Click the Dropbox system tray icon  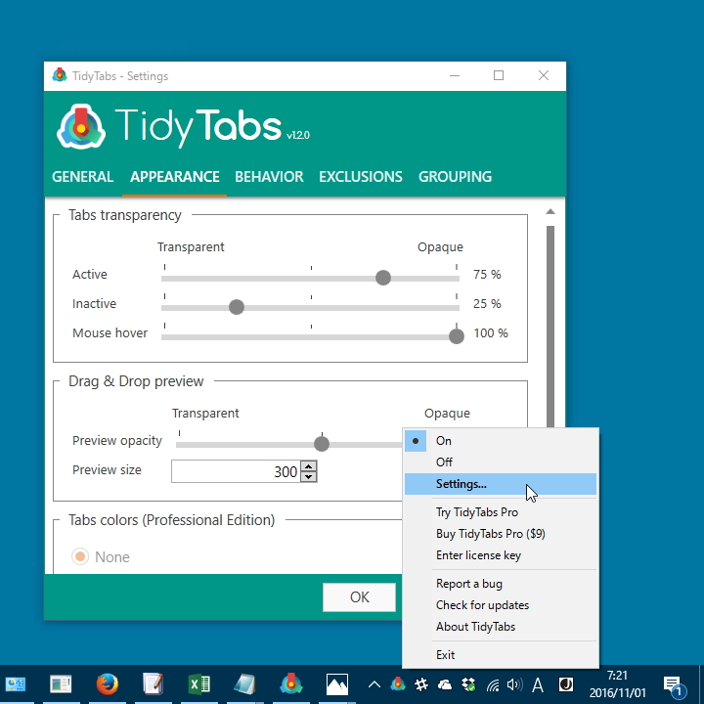(468, 684)
